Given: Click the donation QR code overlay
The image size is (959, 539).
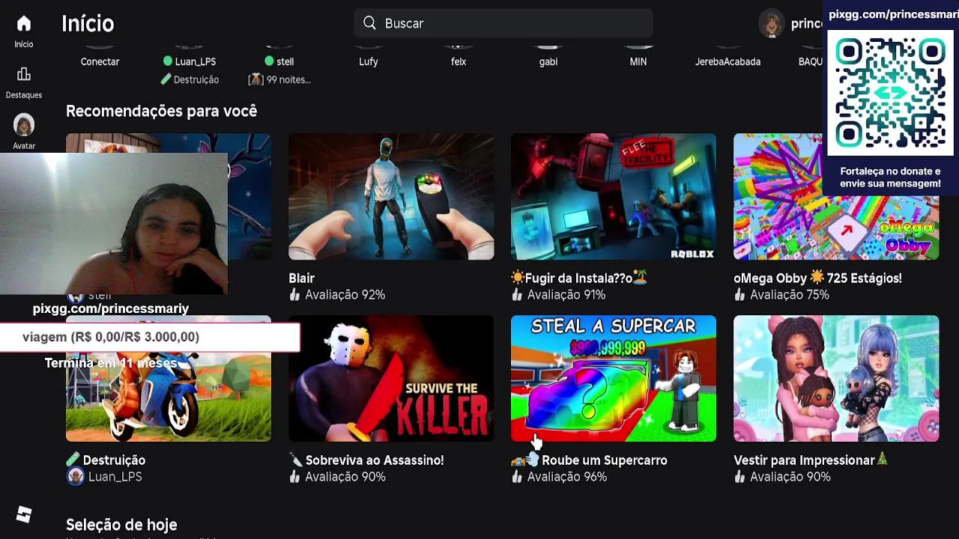Looking at the screenshot, I should click(890, 94).
